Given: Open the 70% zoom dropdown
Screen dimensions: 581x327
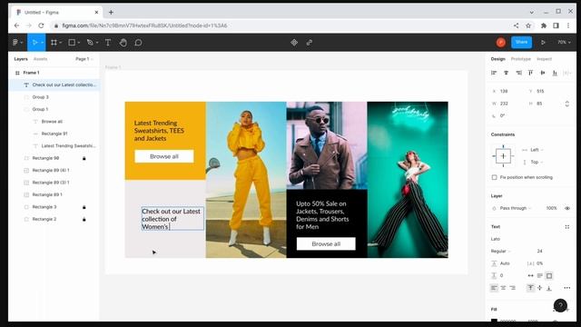Looking at the screenshot, I should pos(564,43).
